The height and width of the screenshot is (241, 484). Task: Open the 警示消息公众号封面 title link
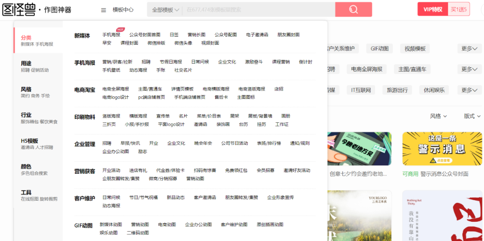click(x=444, y=174)
